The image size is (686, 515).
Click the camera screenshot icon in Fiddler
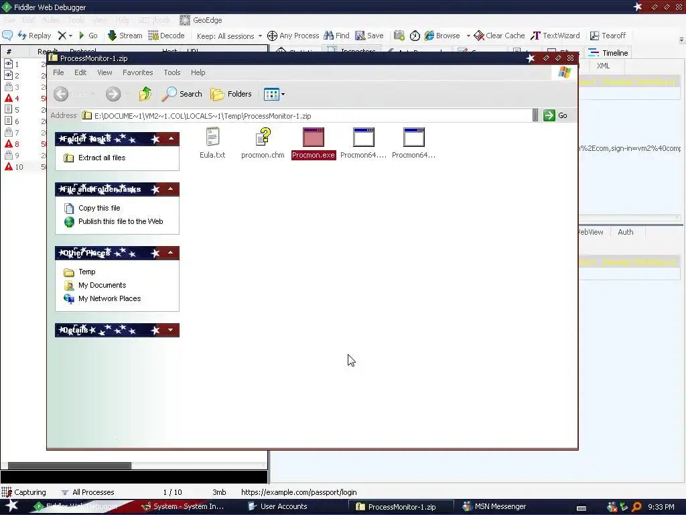[399, 36]
